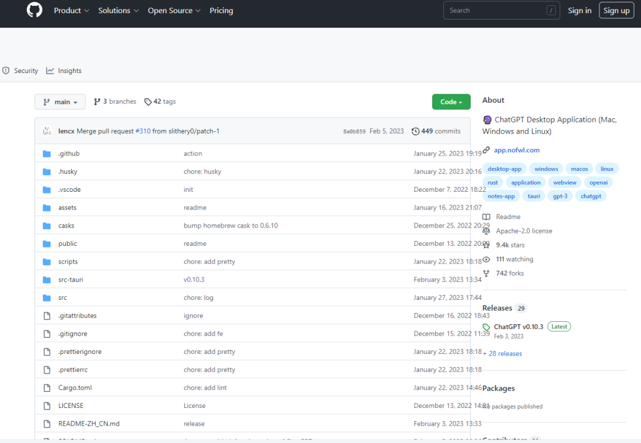Select the chatgpt topic tag
The width and height of the screenshot is (641, 443).
click(591, 196)
